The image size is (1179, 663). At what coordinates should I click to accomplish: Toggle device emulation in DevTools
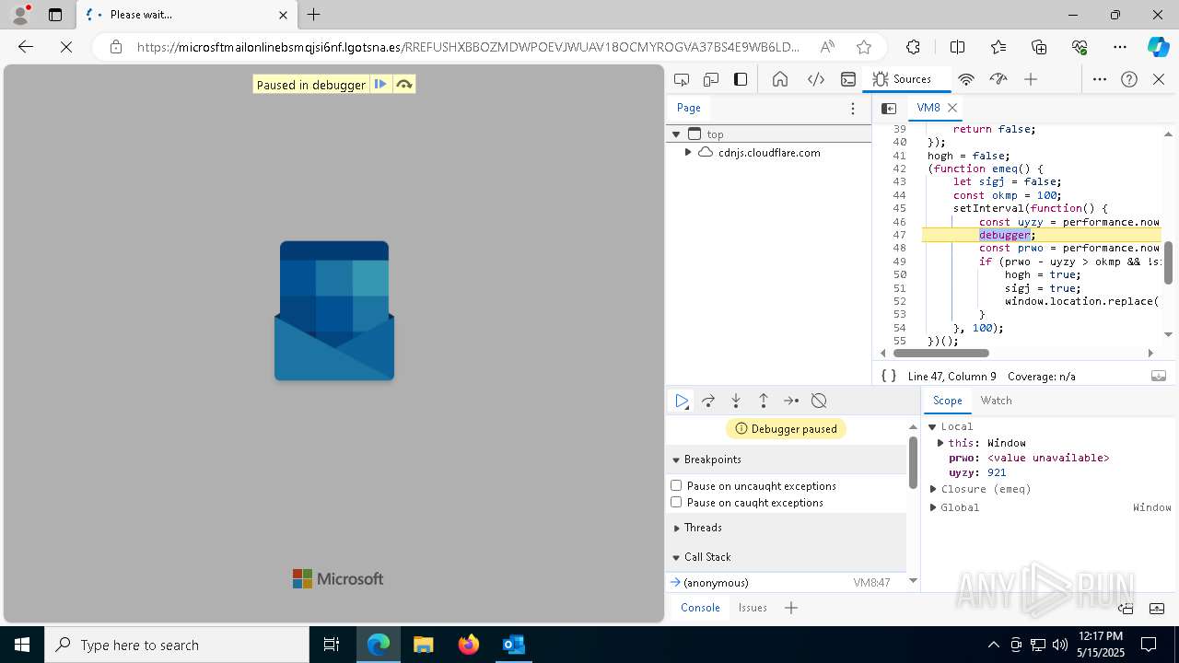(711, 79)
